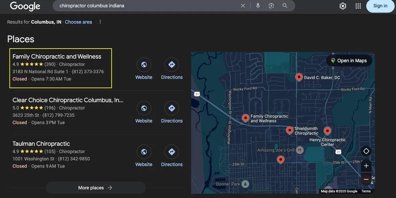This screenshot has width=396, height=198.
Task: Open quick settings gear icon
Action: [343, 6]
